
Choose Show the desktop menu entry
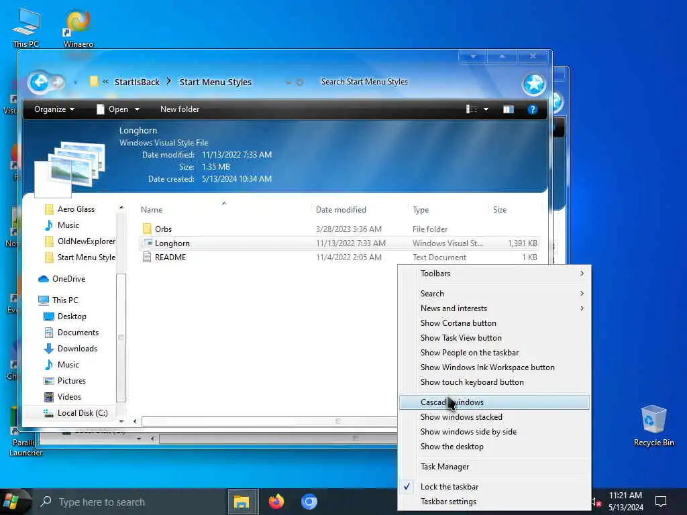pos(494,447)
